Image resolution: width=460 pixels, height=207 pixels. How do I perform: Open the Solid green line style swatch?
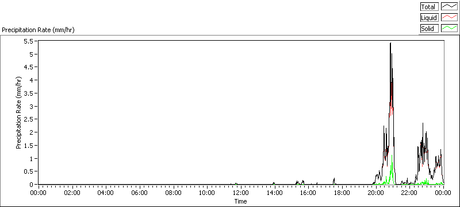(x=450, y=28)
